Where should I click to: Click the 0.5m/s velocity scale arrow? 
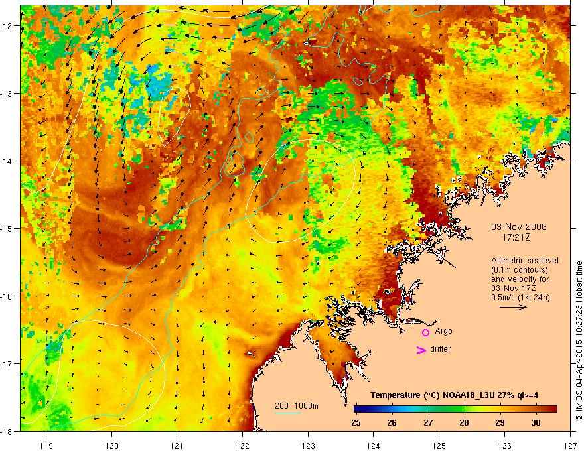[513, 307]
